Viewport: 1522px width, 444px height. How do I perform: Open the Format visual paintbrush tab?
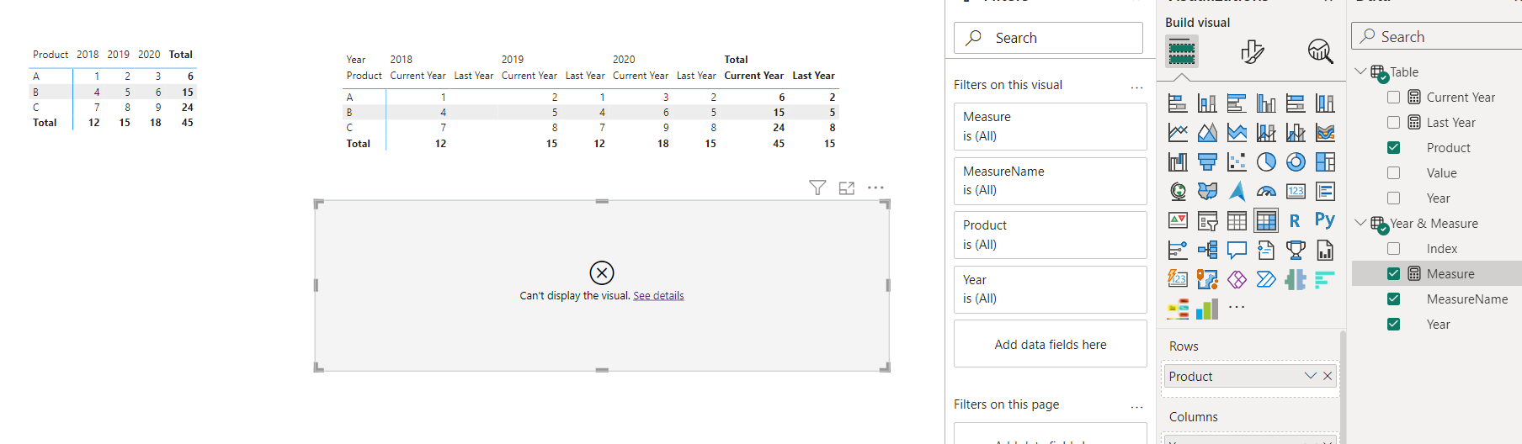coord(1252,52)
